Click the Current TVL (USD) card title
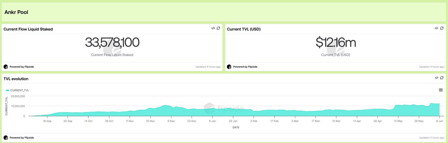Screen dimensions: 448x143 click(244, 29)
